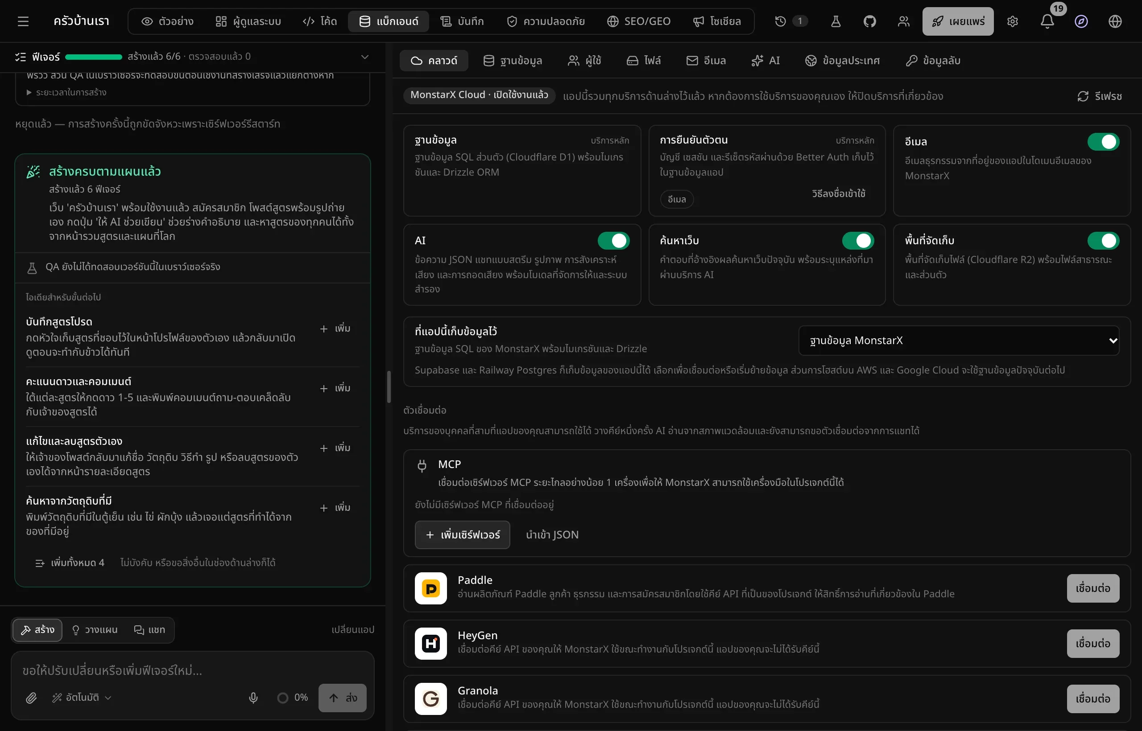Click the เผยแพร่ publish button

pos(958,21)
